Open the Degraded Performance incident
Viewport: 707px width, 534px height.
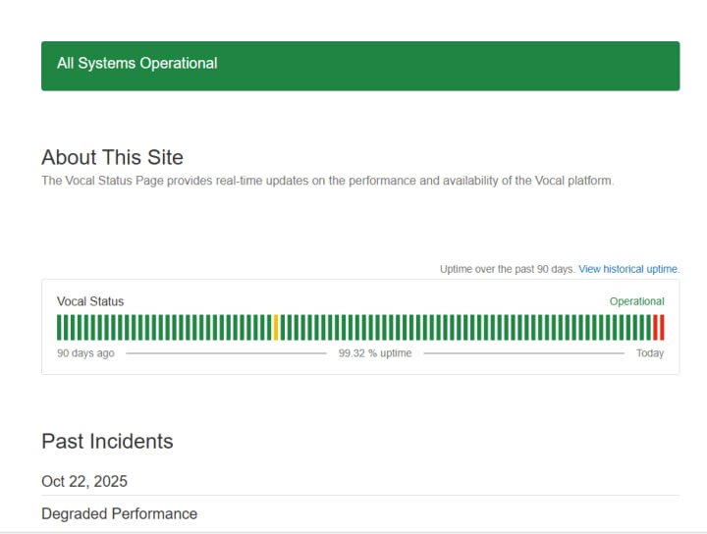[x=119, y=513]
